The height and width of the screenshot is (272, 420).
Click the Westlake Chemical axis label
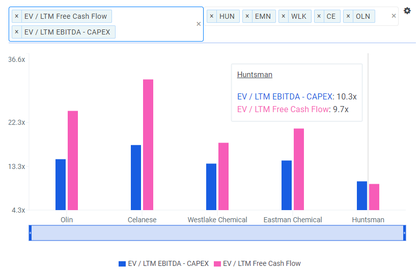(x=217, y=220)
